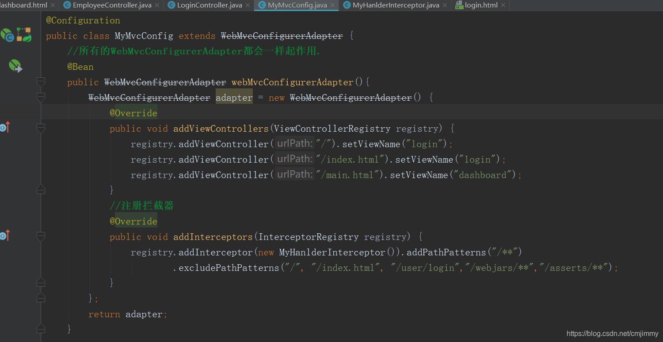
Task: Open the login.html tab
Action: coord(481,5)
